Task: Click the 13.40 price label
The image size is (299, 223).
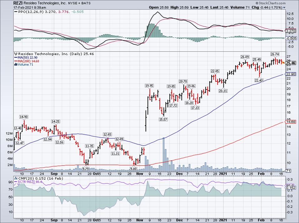Action: [x=18, y=128]
